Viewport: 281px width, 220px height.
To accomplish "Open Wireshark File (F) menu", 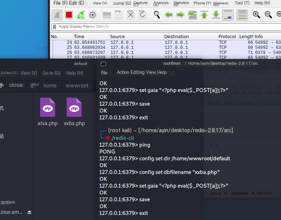I will pos(61,3).
